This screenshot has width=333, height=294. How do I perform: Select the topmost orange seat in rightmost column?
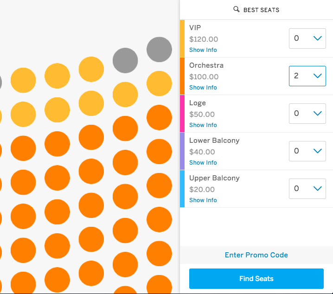coord(159,117)
